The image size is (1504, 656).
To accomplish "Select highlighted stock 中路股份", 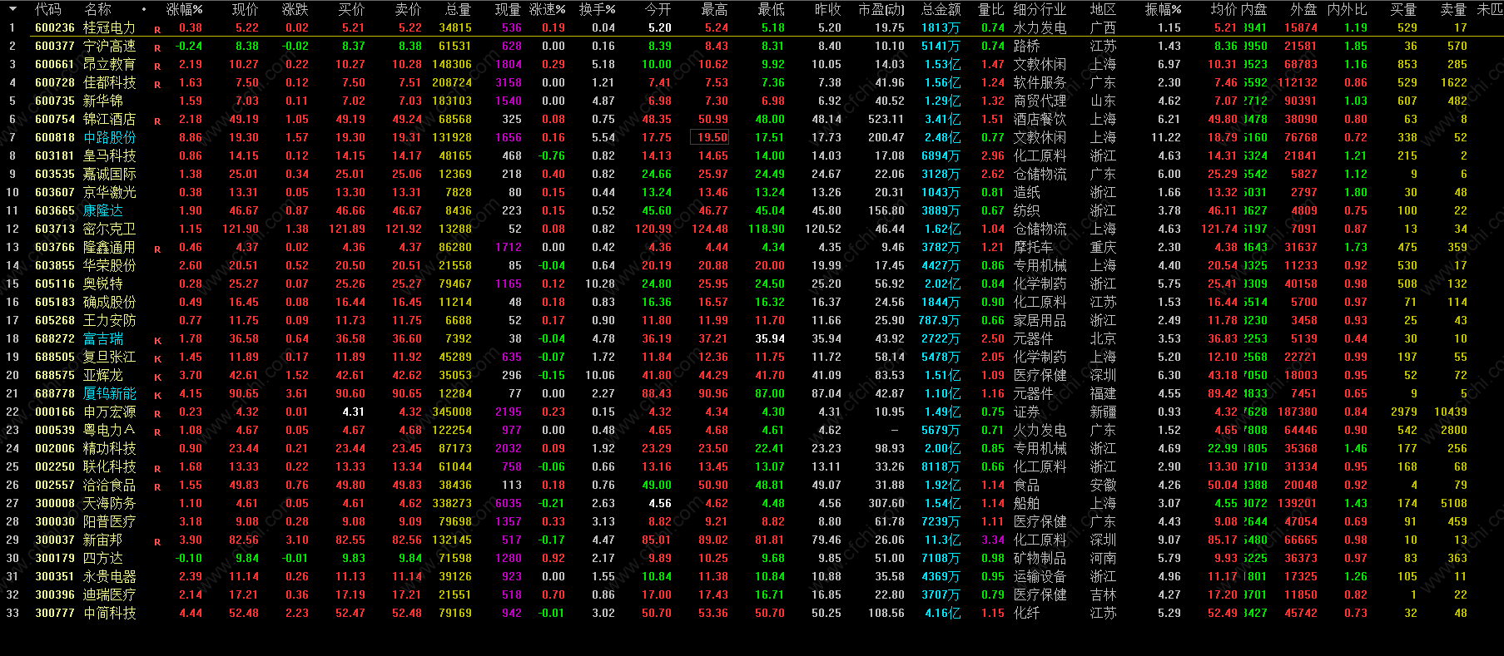I will (x=109, y=137).
